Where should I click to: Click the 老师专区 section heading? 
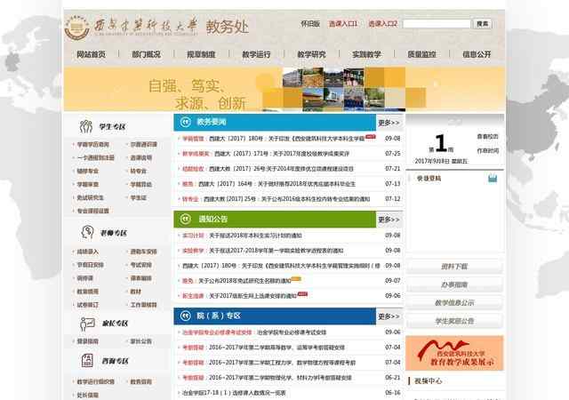pos(114,233)
